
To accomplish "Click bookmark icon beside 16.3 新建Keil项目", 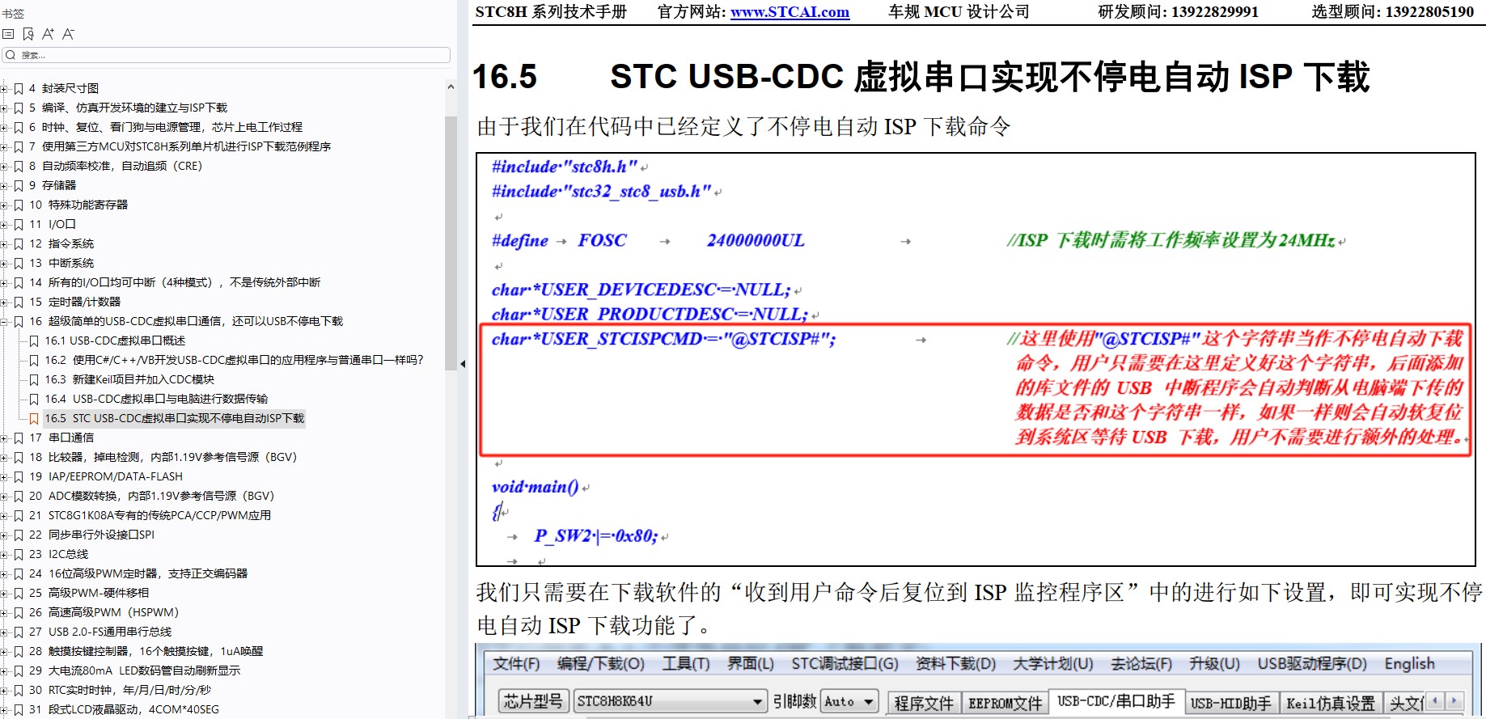I will (34, 379).
